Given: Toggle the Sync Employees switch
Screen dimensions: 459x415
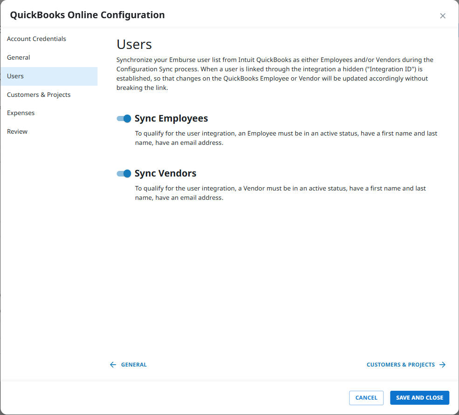Looking at the screenshot, I should tap(123, 118).
